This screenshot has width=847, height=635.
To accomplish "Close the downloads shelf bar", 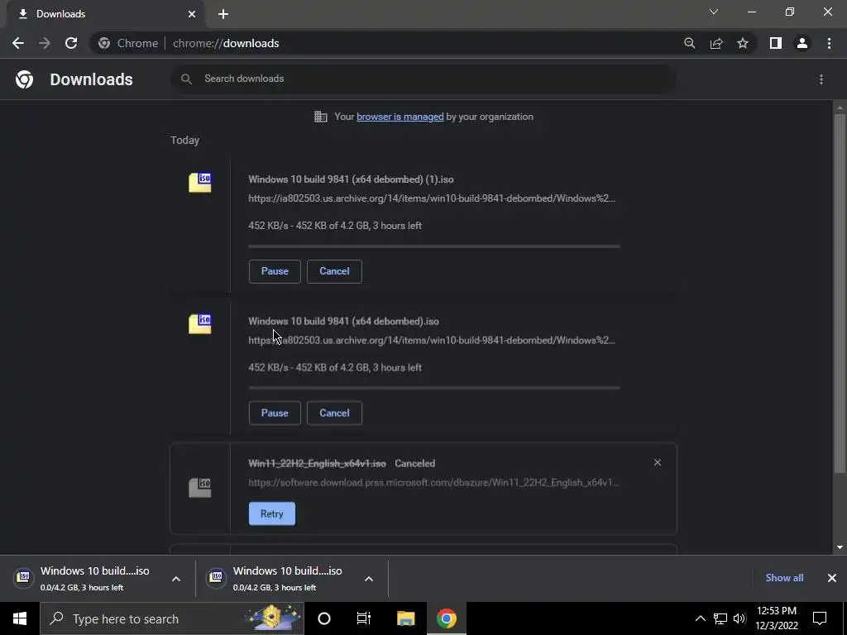I will (x=832, y=578).
